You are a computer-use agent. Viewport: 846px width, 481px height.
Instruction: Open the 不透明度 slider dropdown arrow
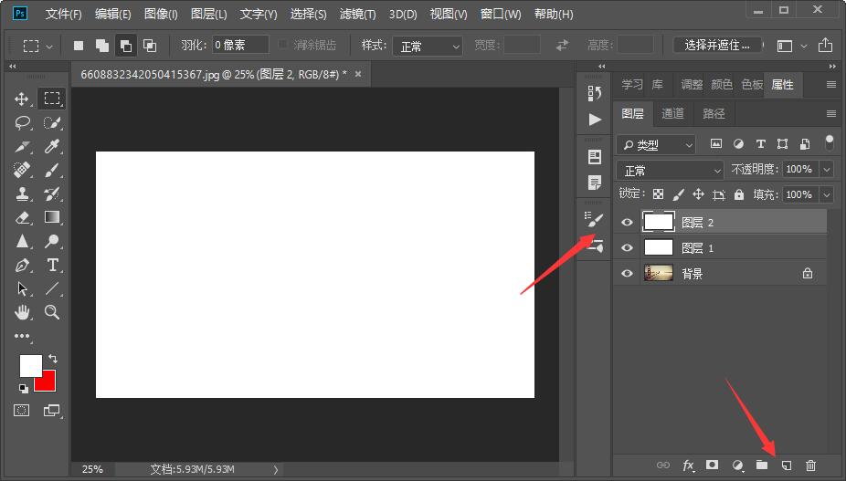(x=827, y=170)
